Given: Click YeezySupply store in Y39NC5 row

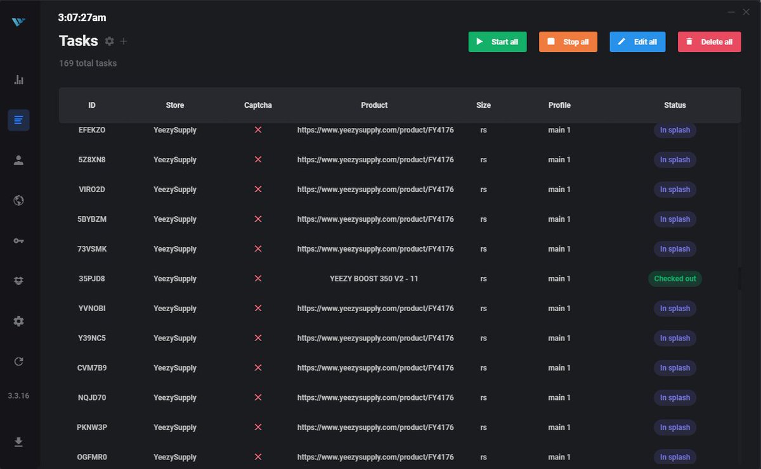Looking at the screenshot, I should [x=175, y=338].
